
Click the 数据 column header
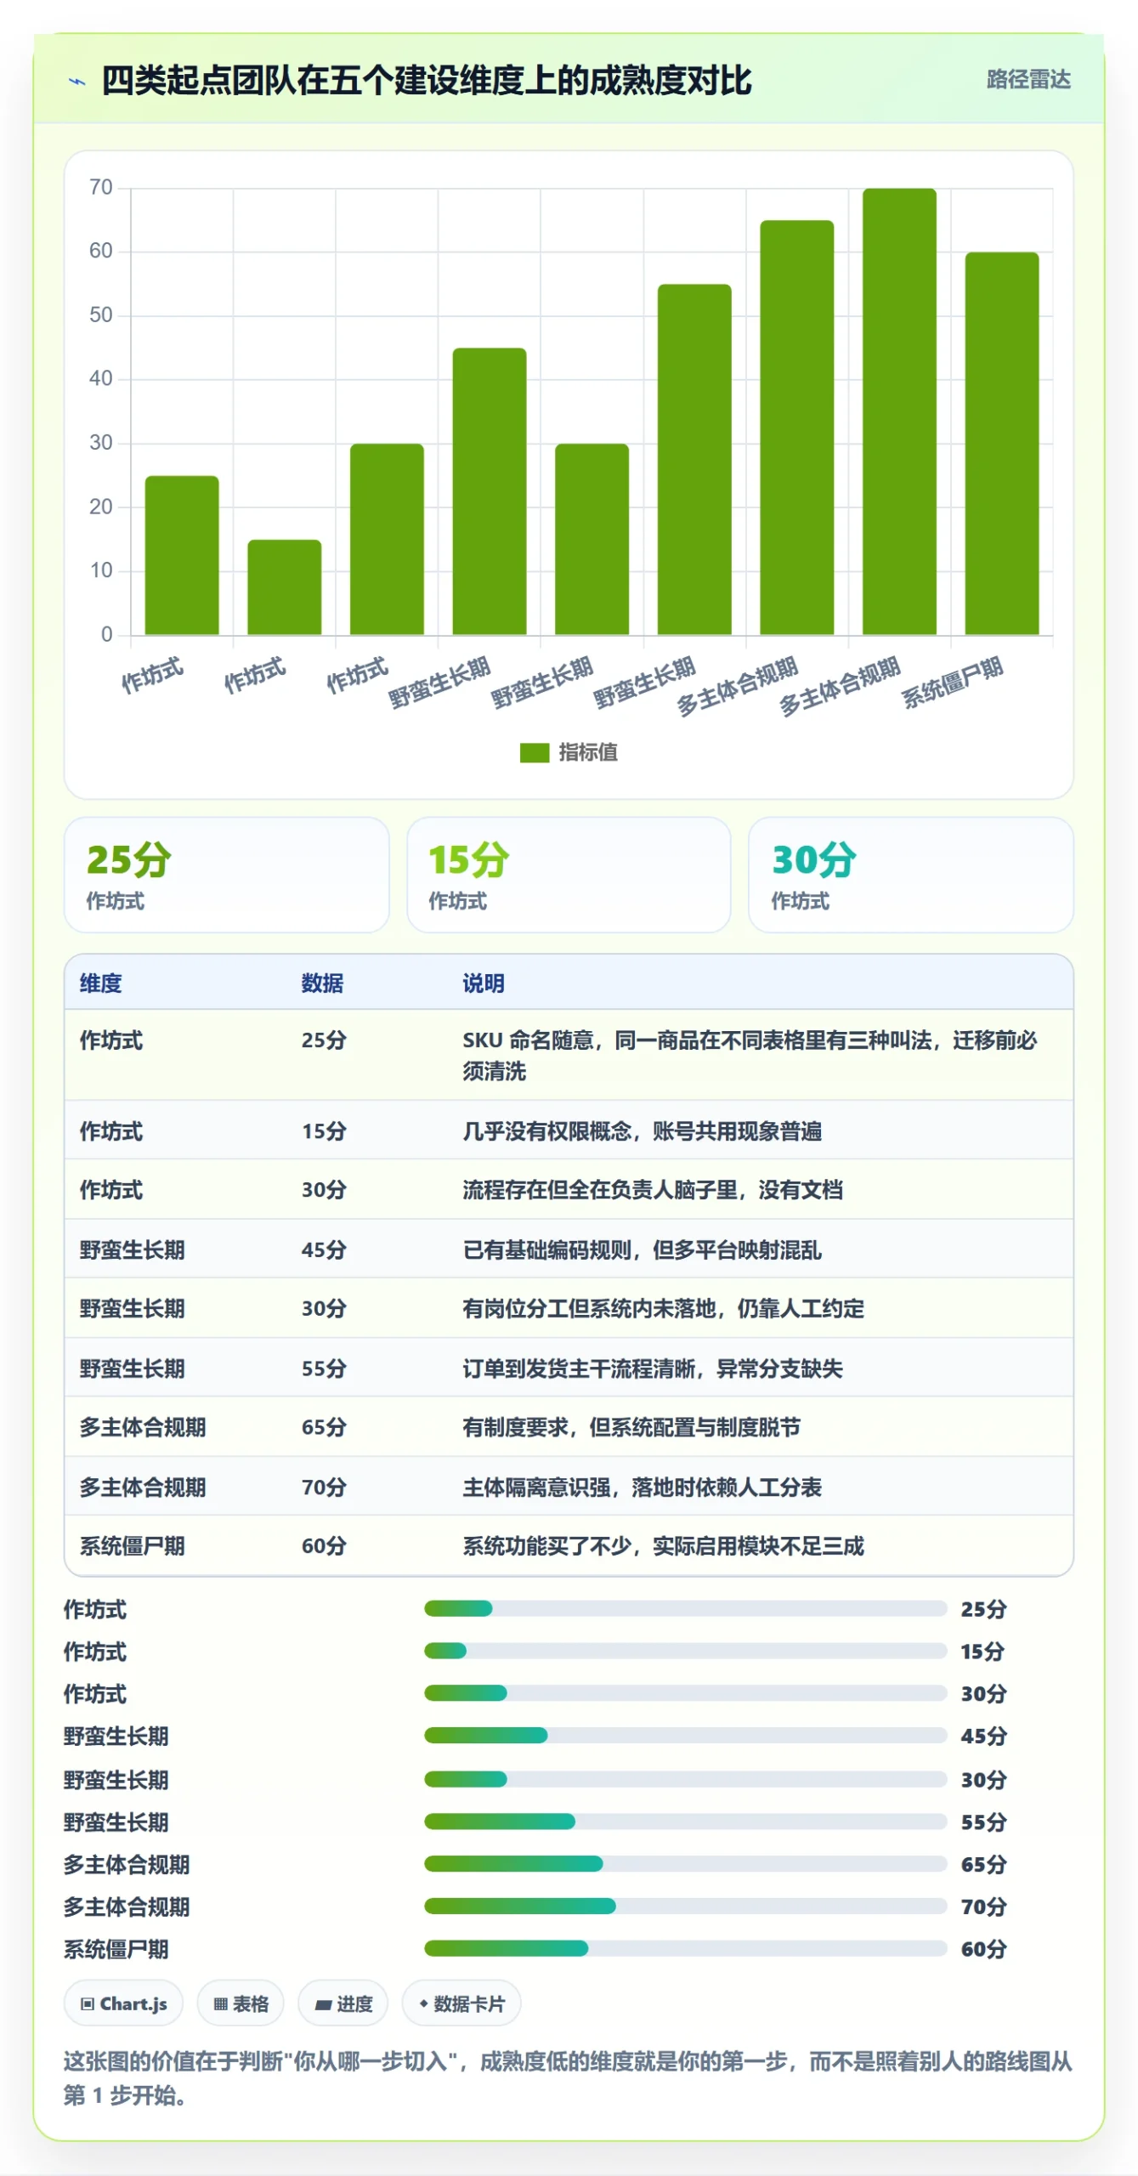pos(322,983)
